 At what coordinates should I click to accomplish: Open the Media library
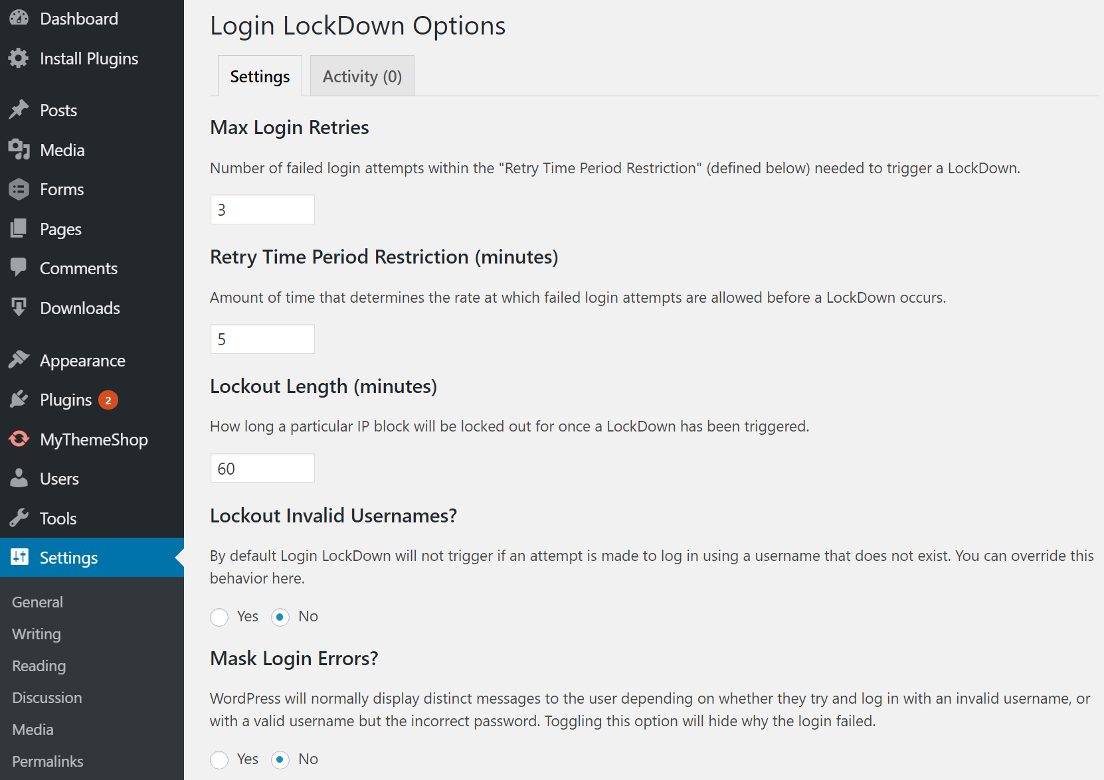pos(62,150)
